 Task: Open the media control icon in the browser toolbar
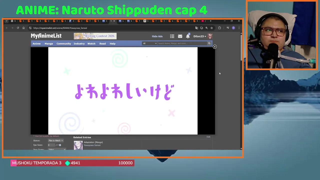pos(228,28)
